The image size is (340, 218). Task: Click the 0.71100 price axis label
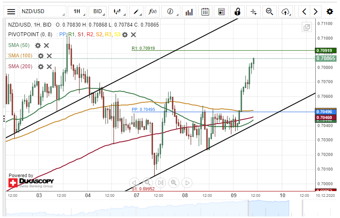coord(325,23)
